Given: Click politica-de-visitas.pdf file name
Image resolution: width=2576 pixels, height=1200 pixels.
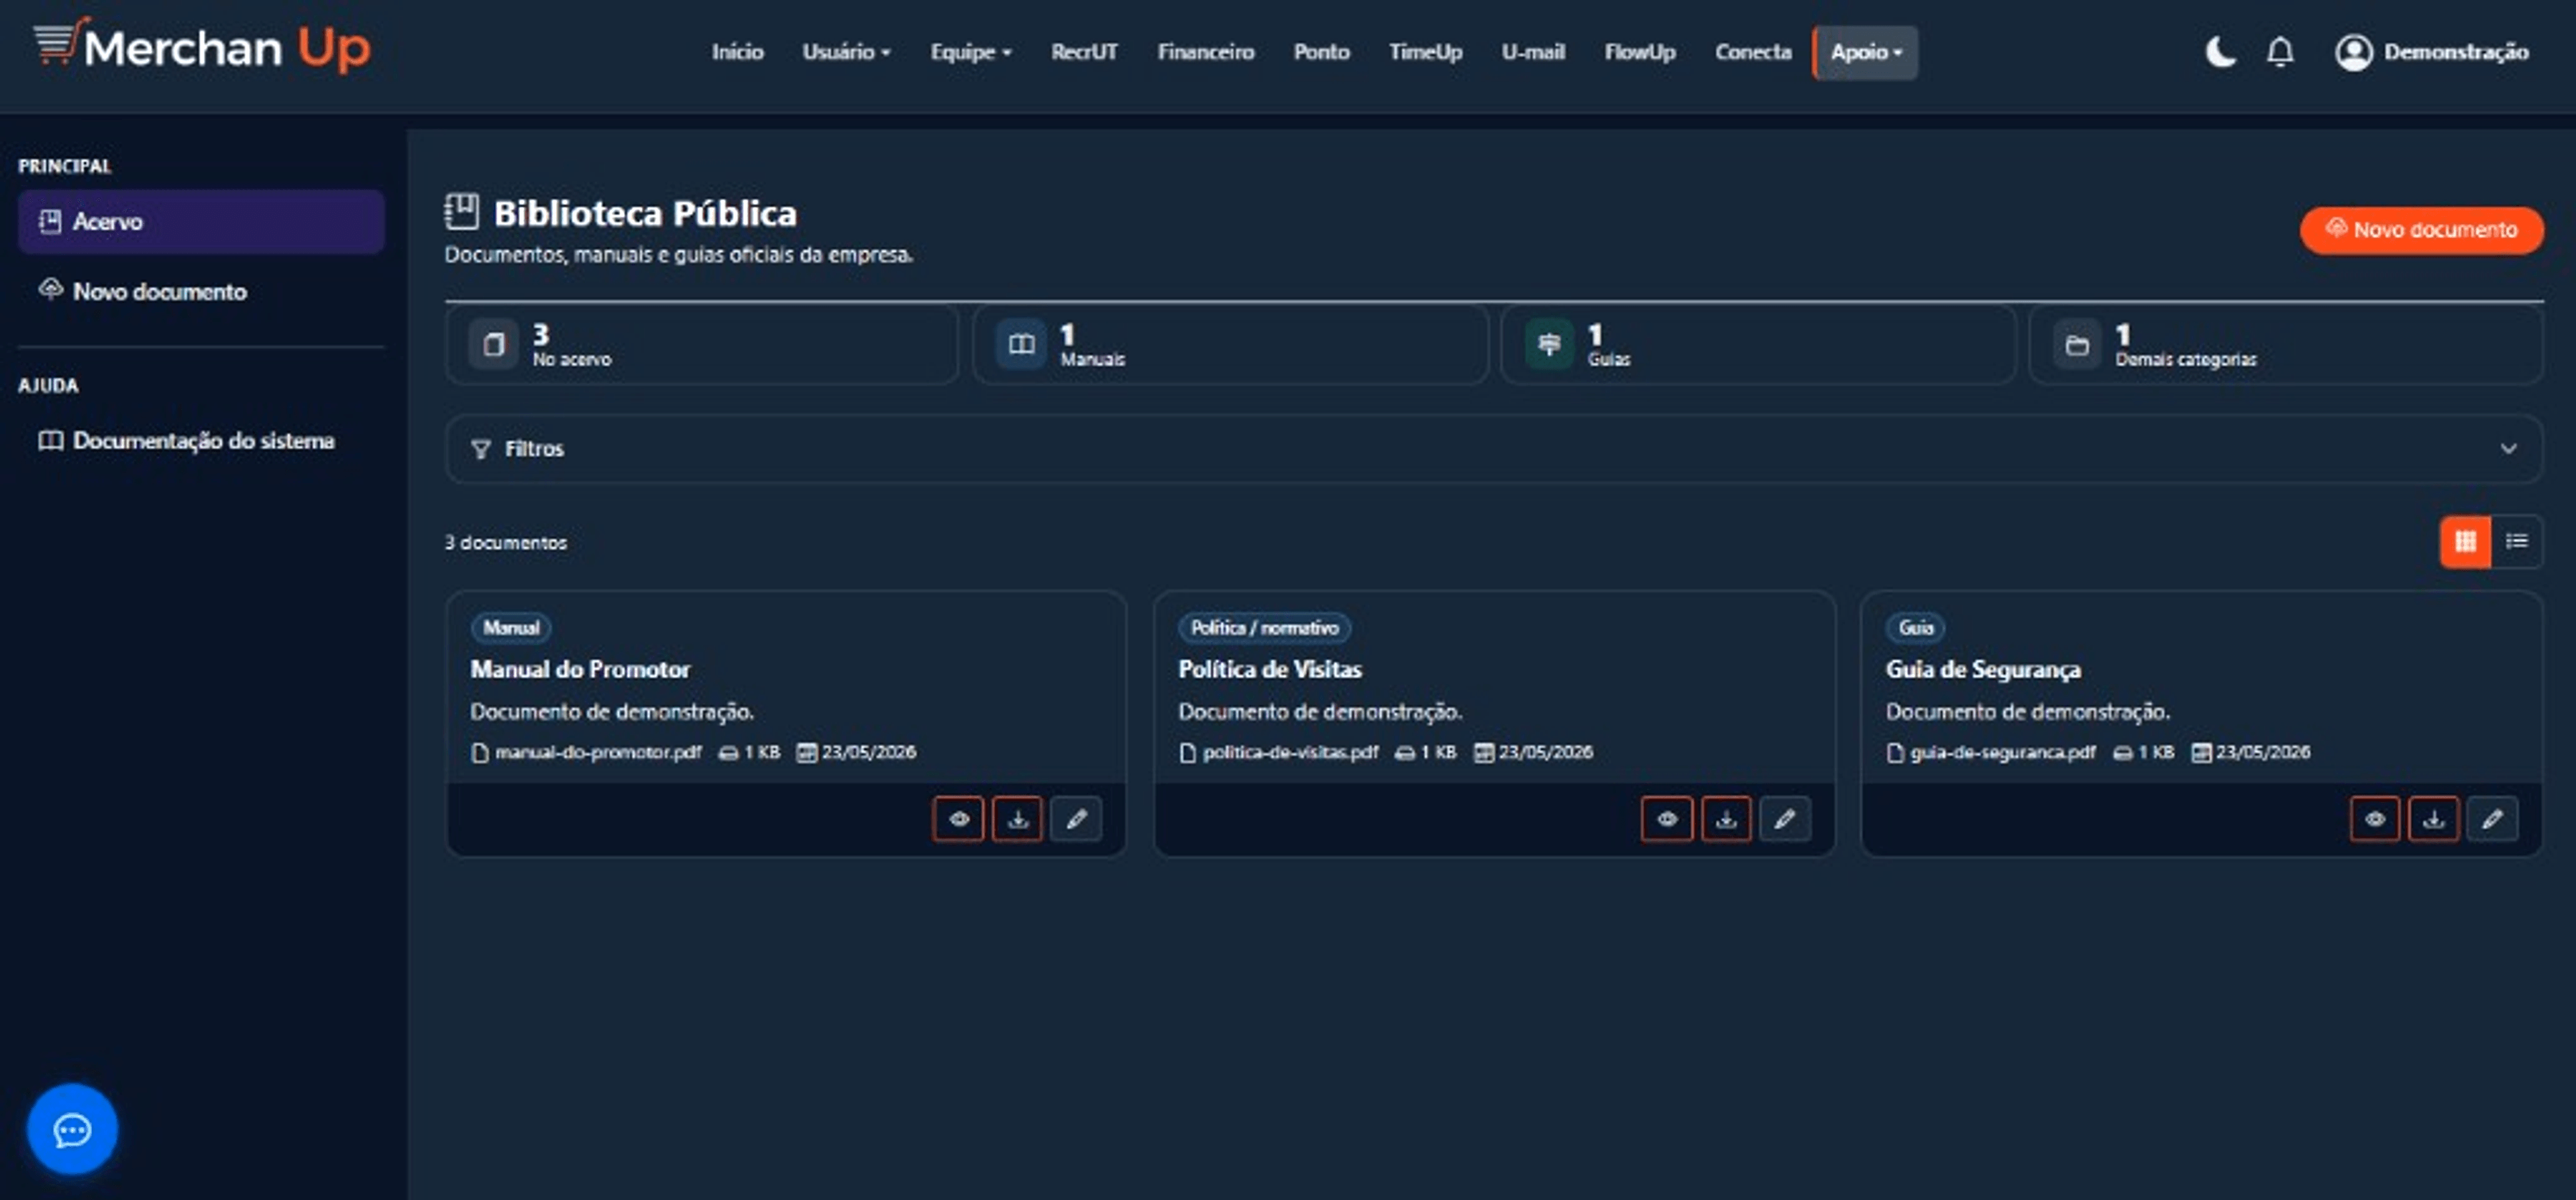Looking at the screenshot, I should point(1290,752).
